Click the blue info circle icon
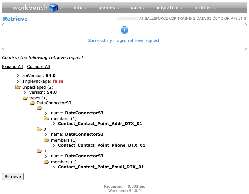 tap(124, 30)
